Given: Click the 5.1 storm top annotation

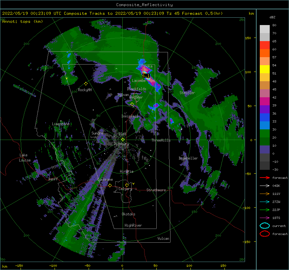Looking at the screenshot, I should [x=146, y=76].
